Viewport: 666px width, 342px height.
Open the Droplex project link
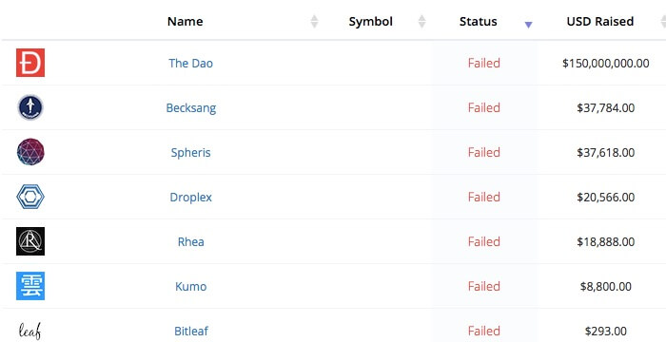[x=190, y=197]
